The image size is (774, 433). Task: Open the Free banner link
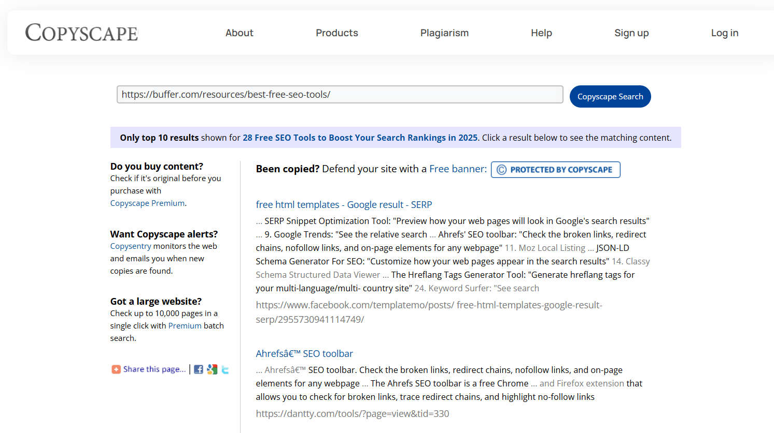tap(456, 169)
